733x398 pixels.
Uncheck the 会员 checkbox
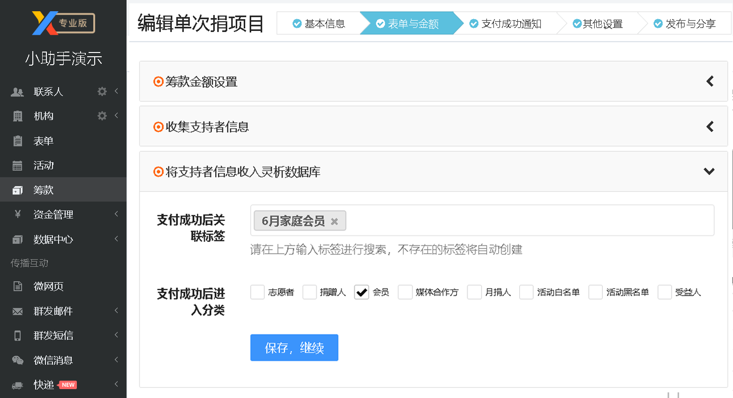pyautogui.click(x=361, y=292)
